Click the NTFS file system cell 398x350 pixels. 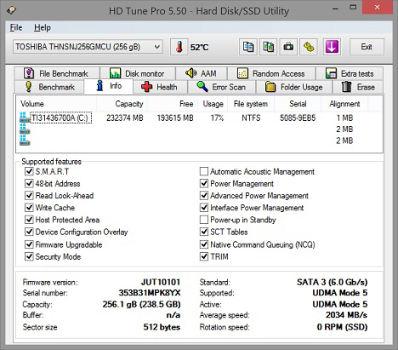251,118
